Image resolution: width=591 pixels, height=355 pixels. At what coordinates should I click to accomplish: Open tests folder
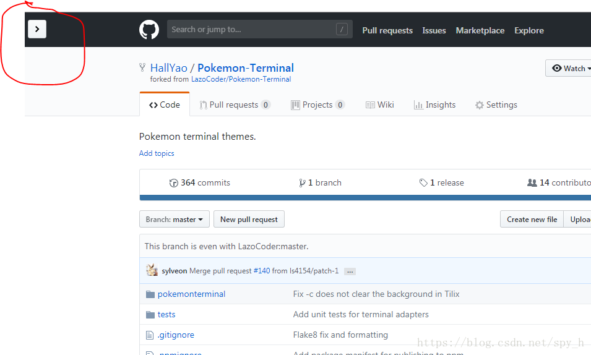coord(166,314)
